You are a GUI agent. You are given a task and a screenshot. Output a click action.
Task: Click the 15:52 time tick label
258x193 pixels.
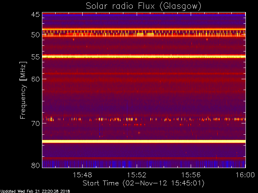[x=137, y=175]
